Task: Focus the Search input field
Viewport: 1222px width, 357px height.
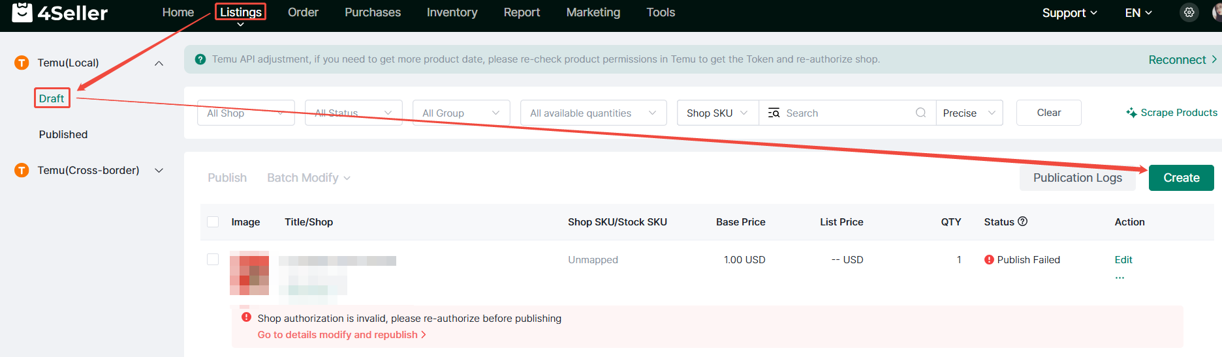Action: point(847,113)
